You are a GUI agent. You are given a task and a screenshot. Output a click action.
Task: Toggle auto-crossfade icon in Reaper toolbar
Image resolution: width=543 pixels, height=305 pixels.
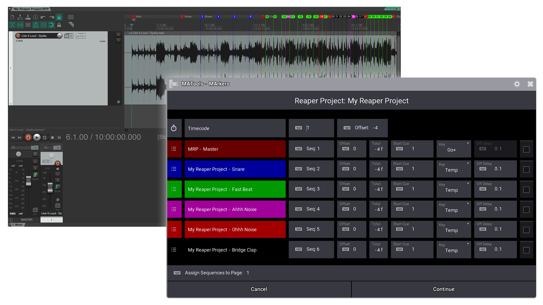pos(12,25)
